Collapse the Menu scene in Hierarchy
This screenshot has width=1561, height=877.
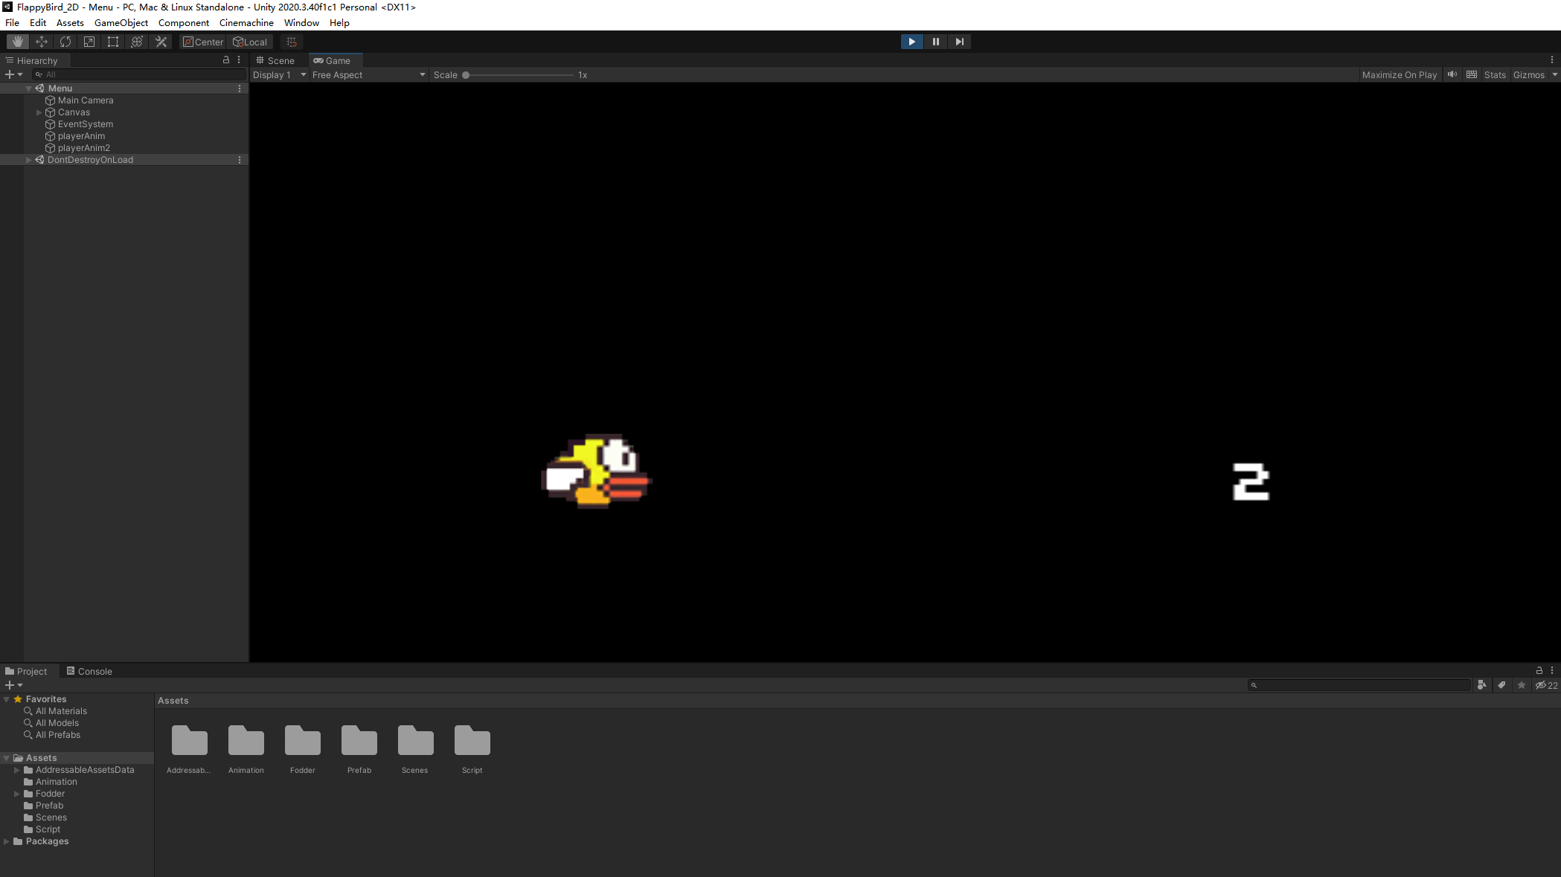(28, 88)
